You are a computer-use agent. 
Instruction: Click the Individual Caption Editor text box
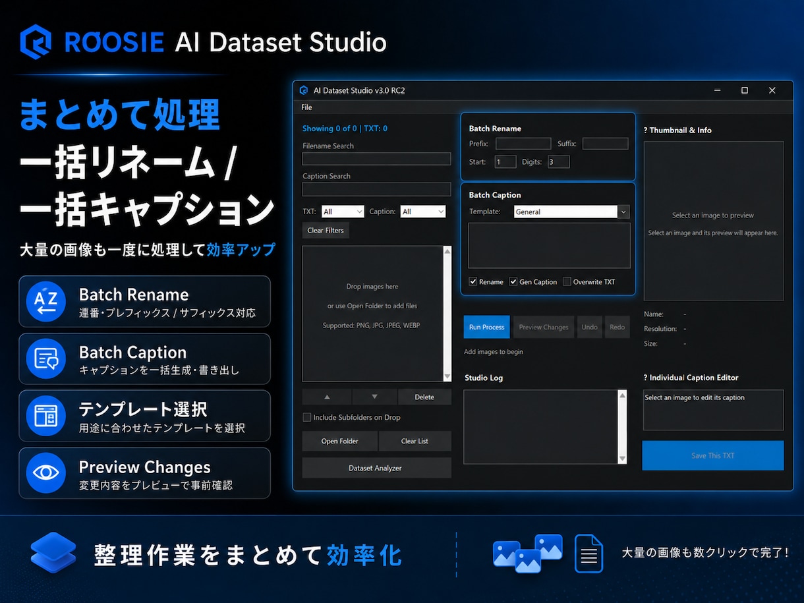[713, 410]
